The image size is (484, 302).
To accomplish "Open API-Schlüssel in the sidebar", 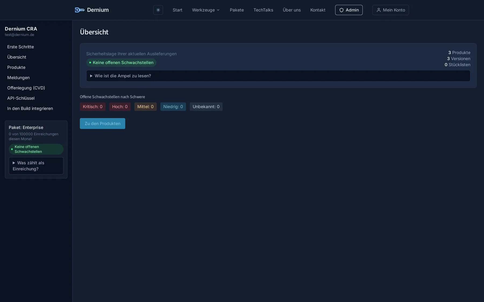I will click(21, 98).
